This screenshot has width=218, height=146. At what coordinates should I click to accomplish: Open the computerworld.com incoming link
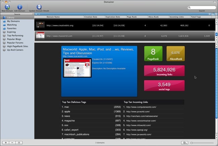coord(141,107)
